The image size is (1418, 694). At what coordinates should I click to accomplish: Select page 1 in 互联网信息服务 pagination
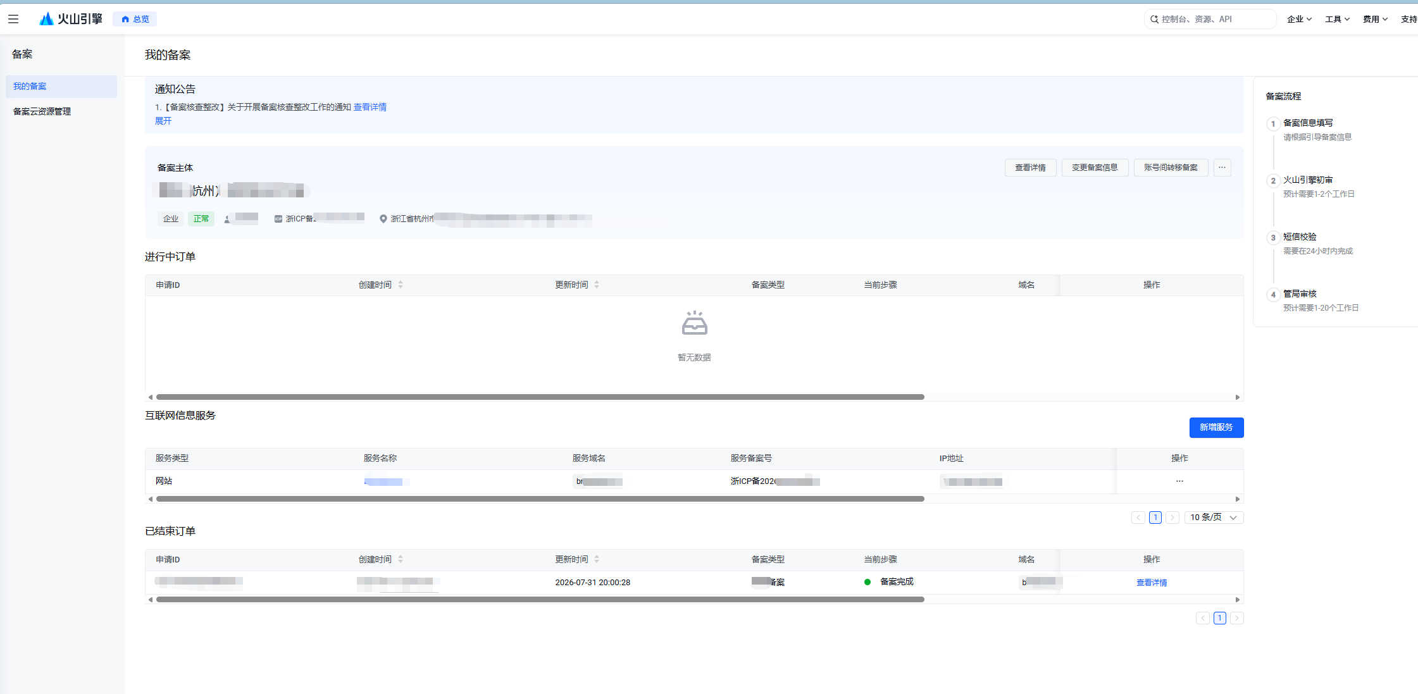[1155, 517]
